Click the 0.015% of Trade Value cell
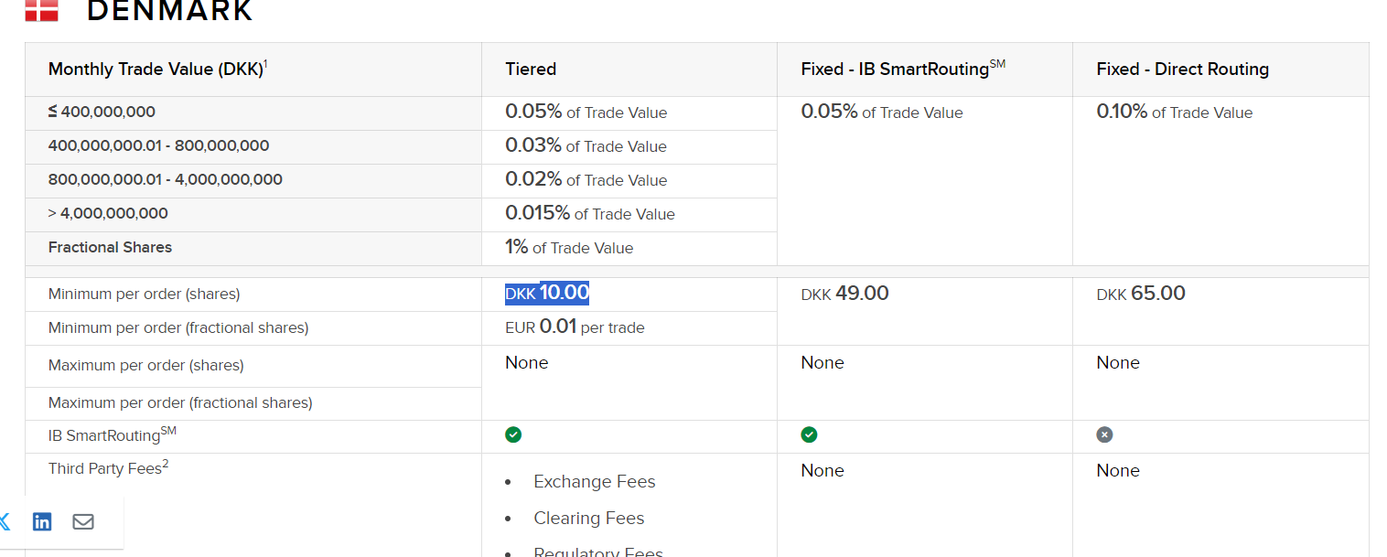The image size is (1387, 557). (x=589, y=214)
